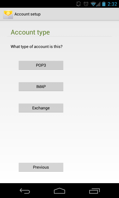
Task: Tap the Account setup title text
Action: [x=28, y=14]
